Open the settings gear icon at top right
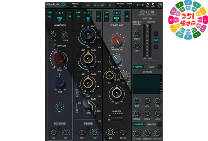Image resolution: width=208 pixels, height=141 pixels. (x=160, y=5)
